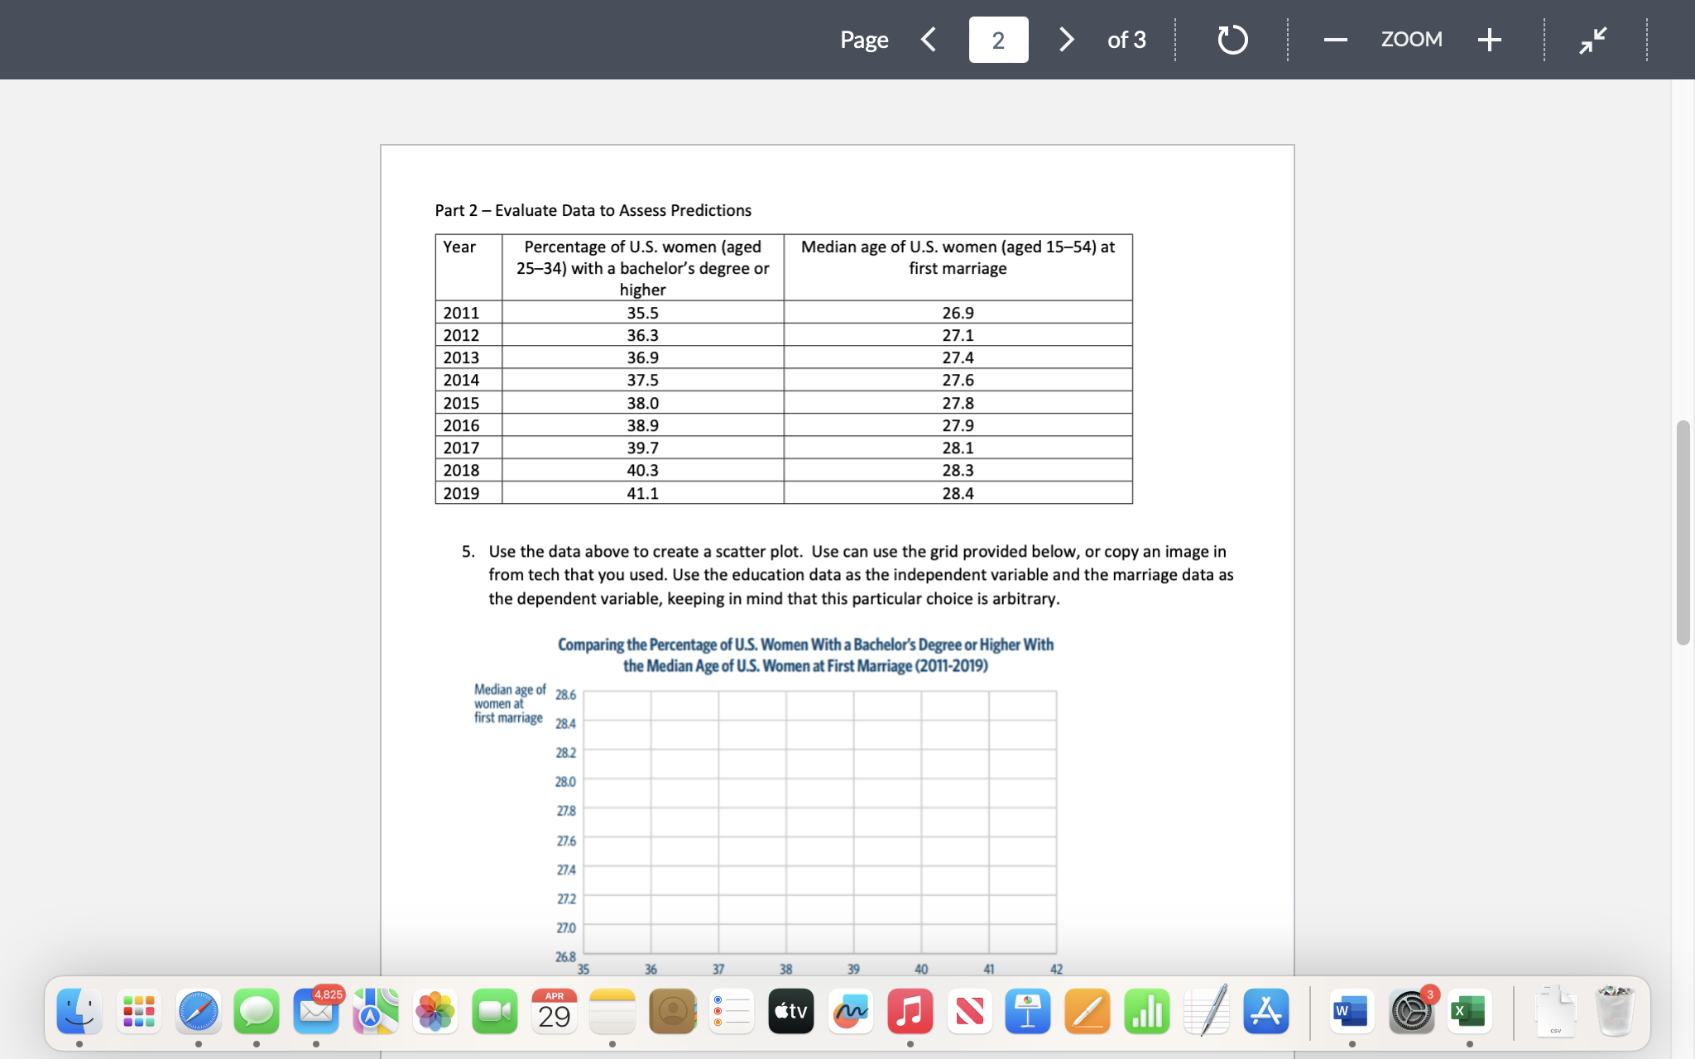Go to the previous page with left chevron

point(928,39)
